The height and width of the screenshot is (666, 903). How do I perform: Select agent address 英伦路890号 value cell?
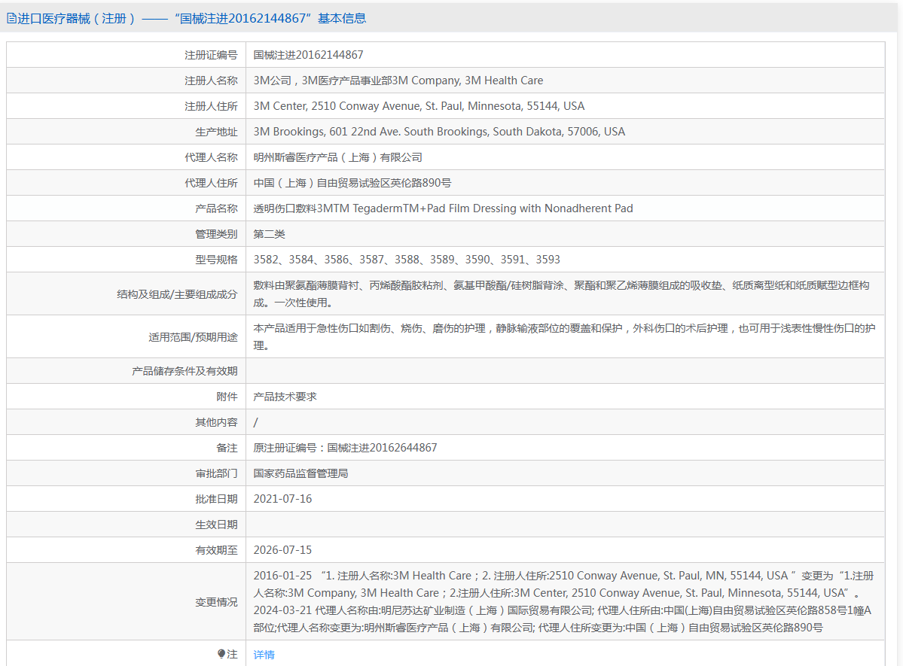point(565,182)
